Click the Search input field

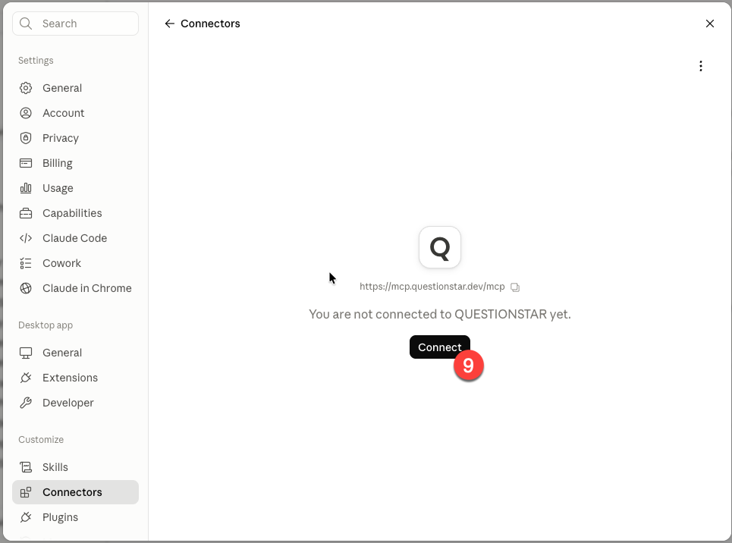point(76,24)
